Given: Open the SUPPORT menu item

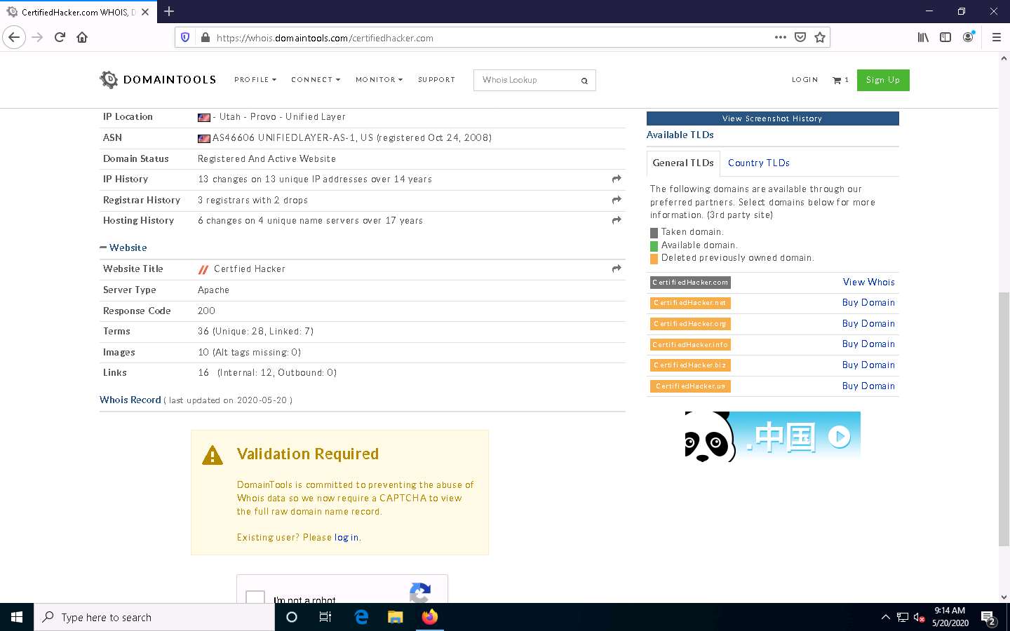Looking at the screenshot, I should tap(436, 80).
